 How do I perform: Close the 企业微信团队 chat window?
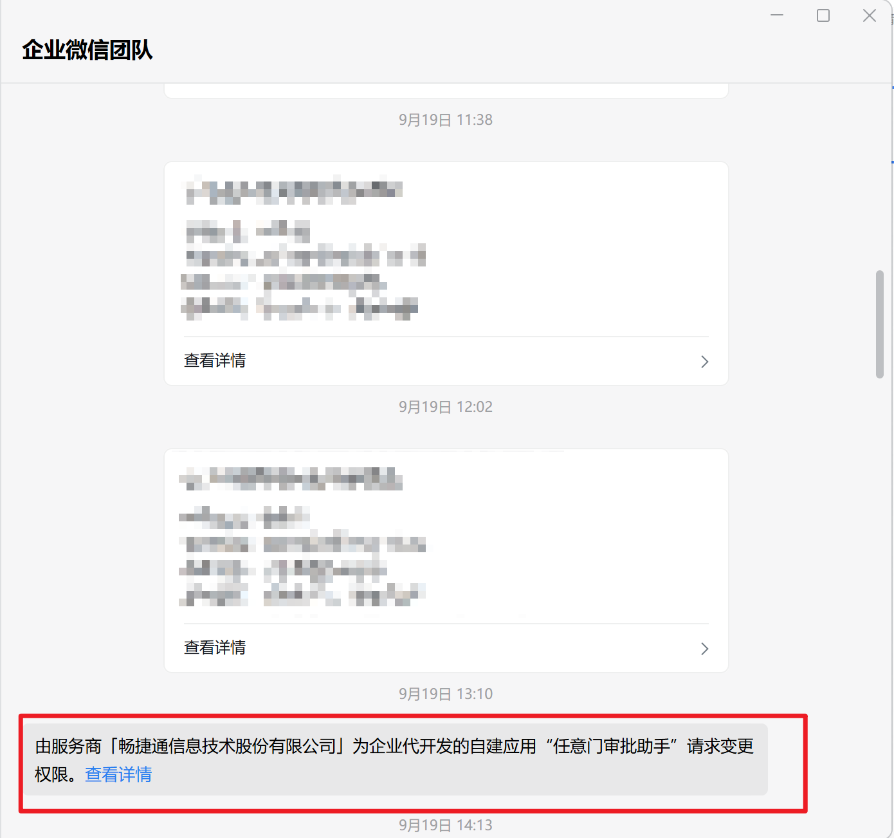coord(870,15)
